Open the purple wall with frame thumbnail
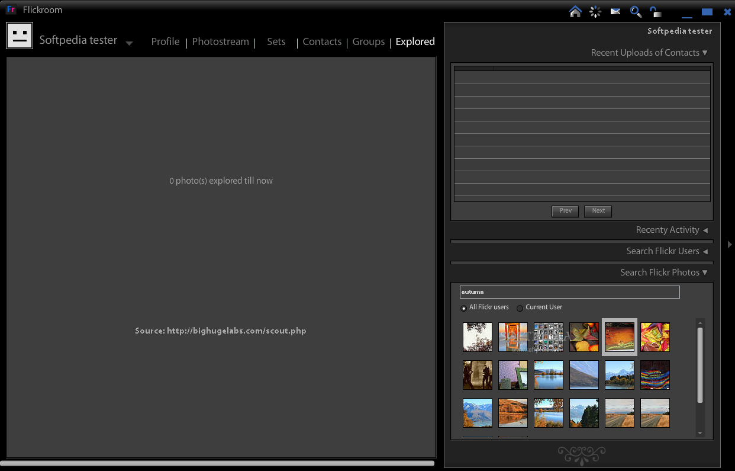 click(x=513, y=375)
